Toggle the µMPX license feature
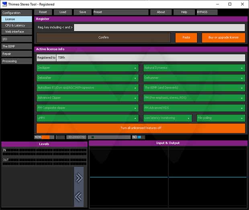Image resolution: width=249 pixels, height=210 pixels. [88, 118]
